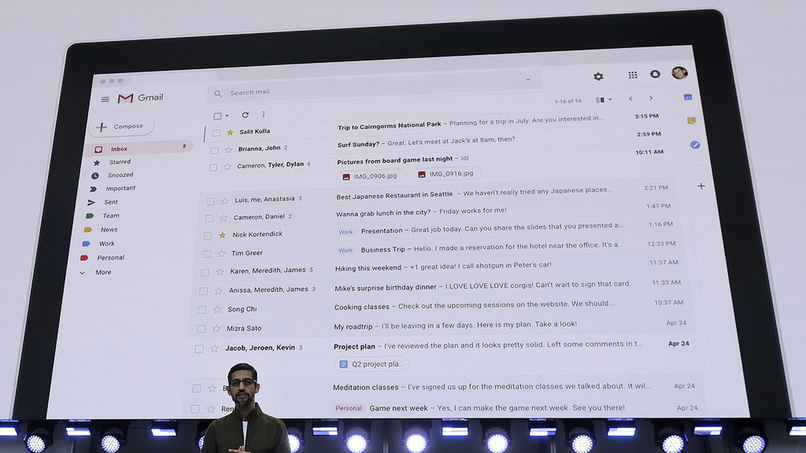
Task: Select the Brianna, John email checkbox
Action: 215,150
